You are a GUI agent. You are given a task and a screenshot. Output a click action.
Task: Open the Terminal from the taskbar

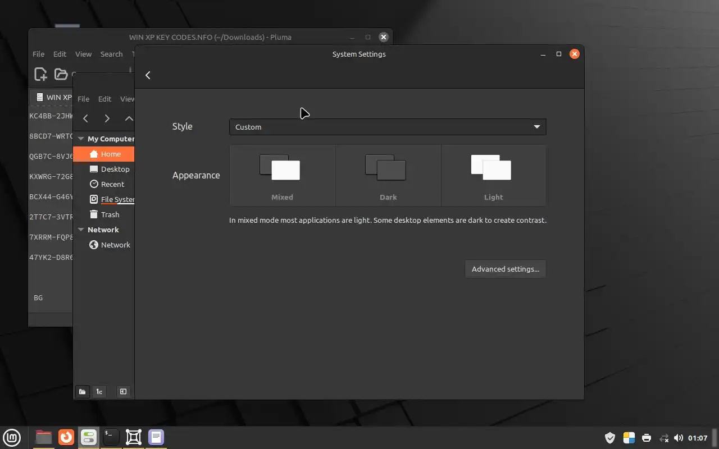[x=111, y=437]
